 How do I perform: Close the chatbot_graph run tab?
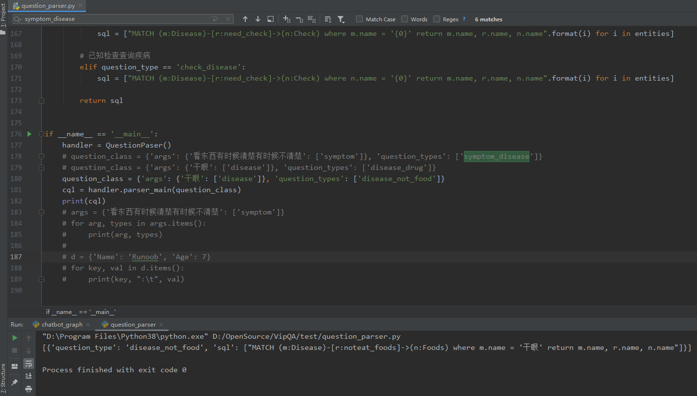(x=88, y=325)
